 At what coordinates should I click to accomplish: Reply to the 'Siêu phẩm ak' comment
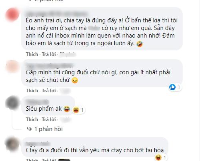[x=49, y=119]
